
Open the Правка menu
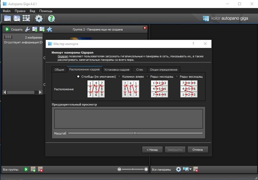pyautogui.click(x=20, y=11)
